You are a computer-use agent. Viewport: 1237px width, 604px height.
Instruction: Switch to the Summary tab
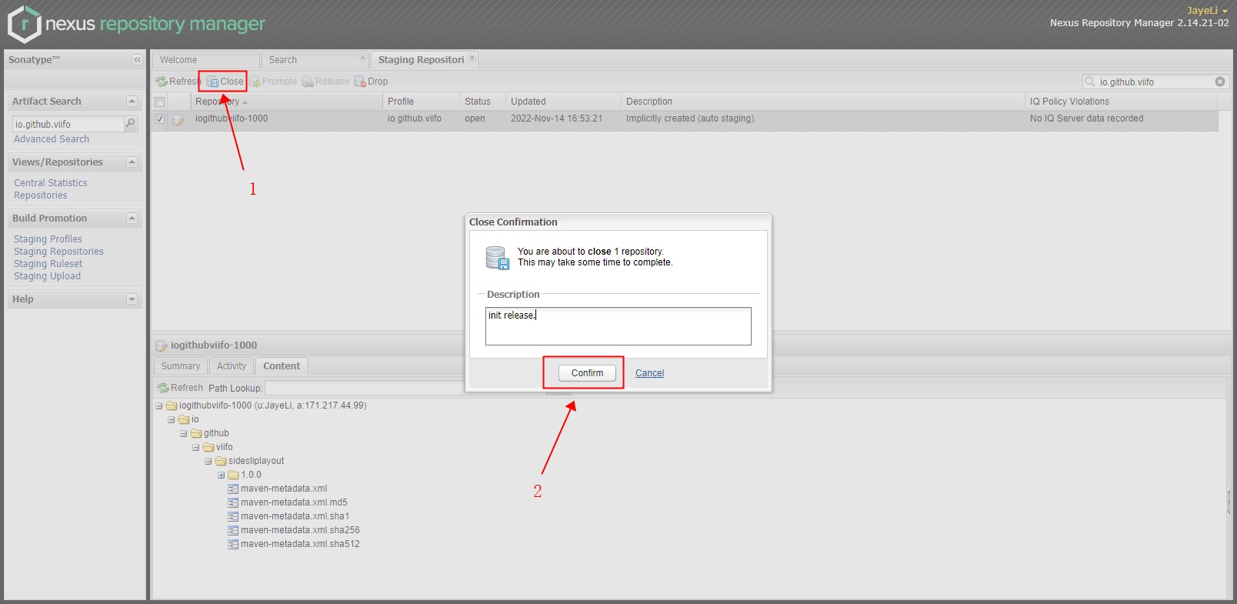(x=181, y=366)
